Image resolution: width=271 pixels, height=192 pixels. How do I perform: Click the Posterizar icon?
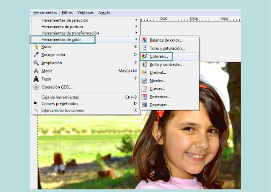pos(144,97)
